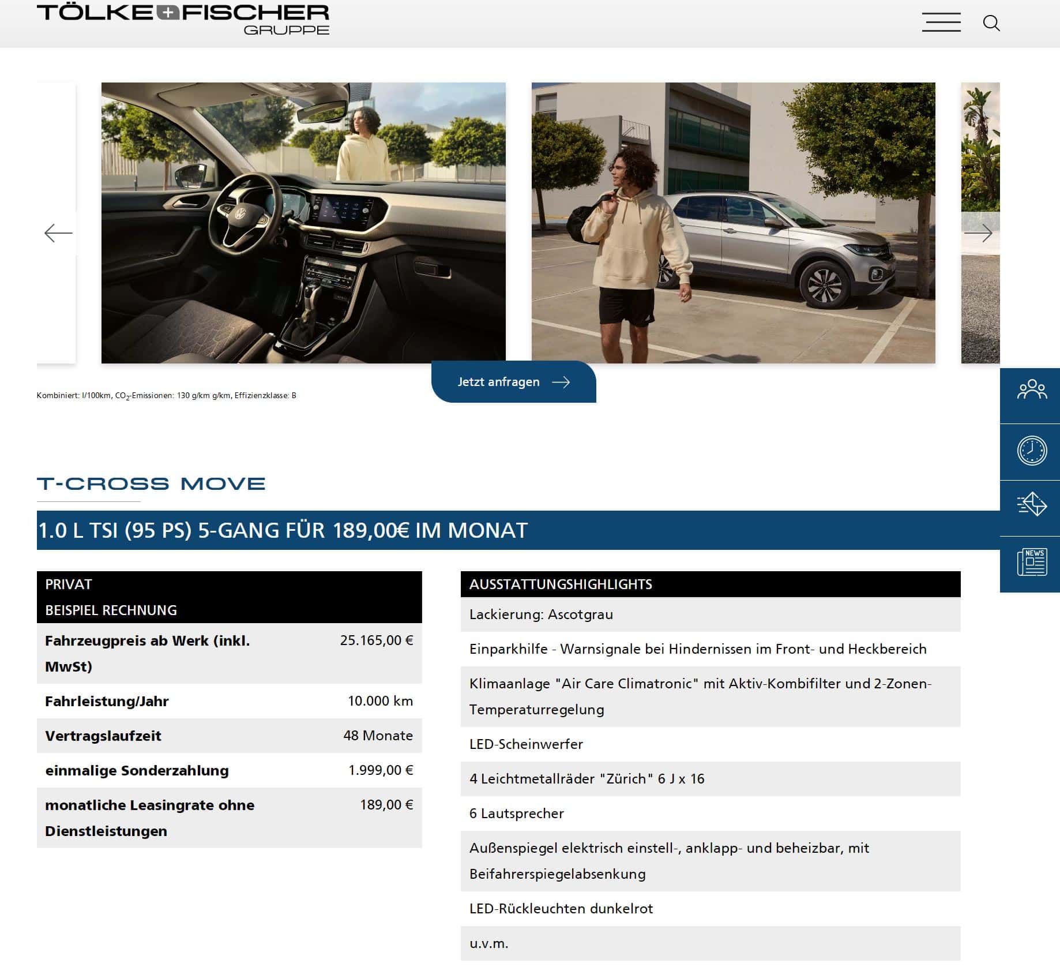Click the monatliche Leasingrate label
1060x967 pixels.
tap(149, 818)
